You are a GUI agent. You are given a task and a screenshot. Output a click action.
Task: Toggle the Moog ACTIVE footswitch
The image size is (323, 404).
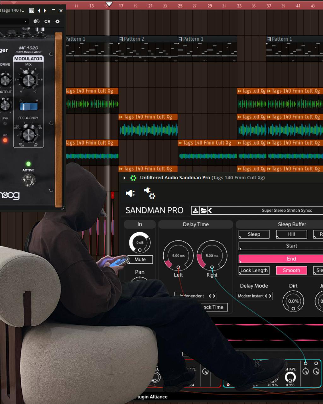(x=28, y=180)
